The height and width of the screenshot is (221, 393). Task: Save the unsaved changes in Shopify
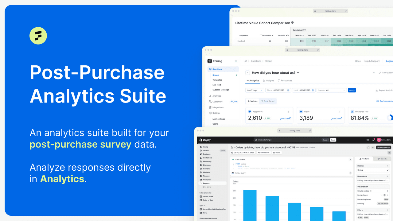pyautogui.click(x=333, y=140)
